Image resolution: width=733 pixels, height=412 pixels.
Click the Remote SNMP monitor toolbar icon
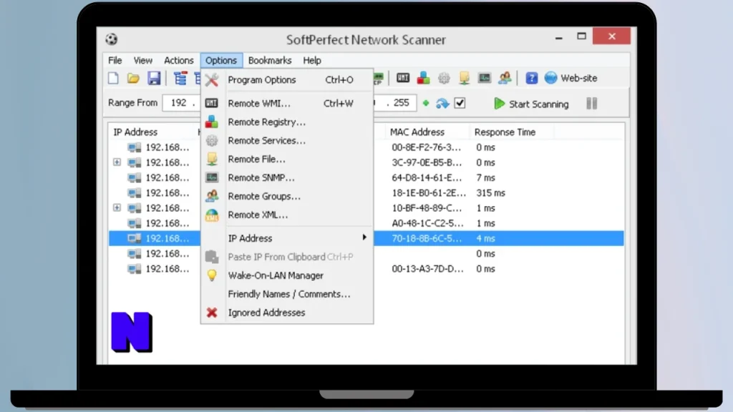[x=485, y=78]
